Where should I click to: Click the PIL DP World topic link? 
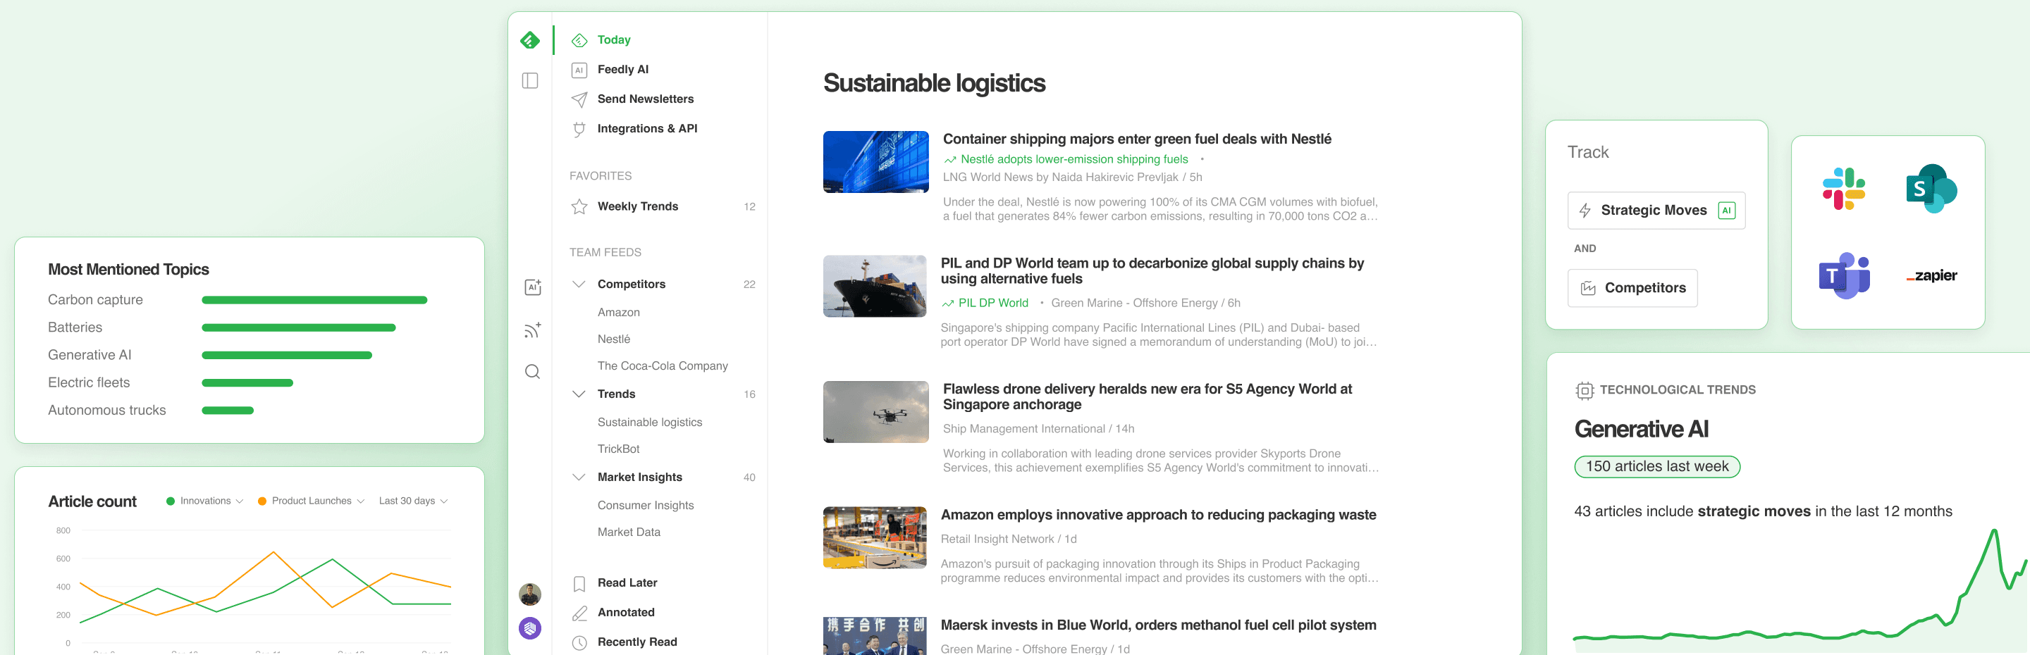pos(993,303)
